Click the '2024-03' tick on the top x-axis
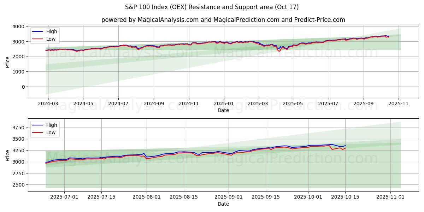424x212 pixels. click(x=48, y=104)
